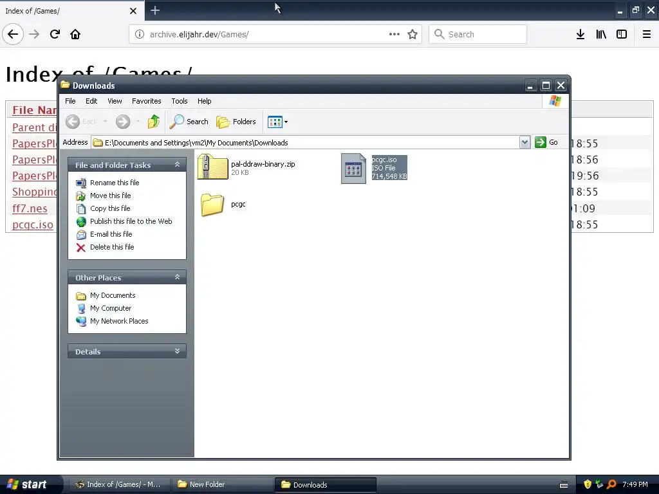Go to My Documents
659x494 pixels.
pos(112,295)
